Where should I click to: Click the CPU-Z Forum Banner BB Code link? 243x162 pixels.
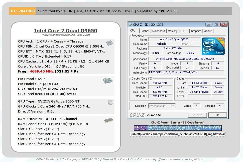[x=178, y=122]
